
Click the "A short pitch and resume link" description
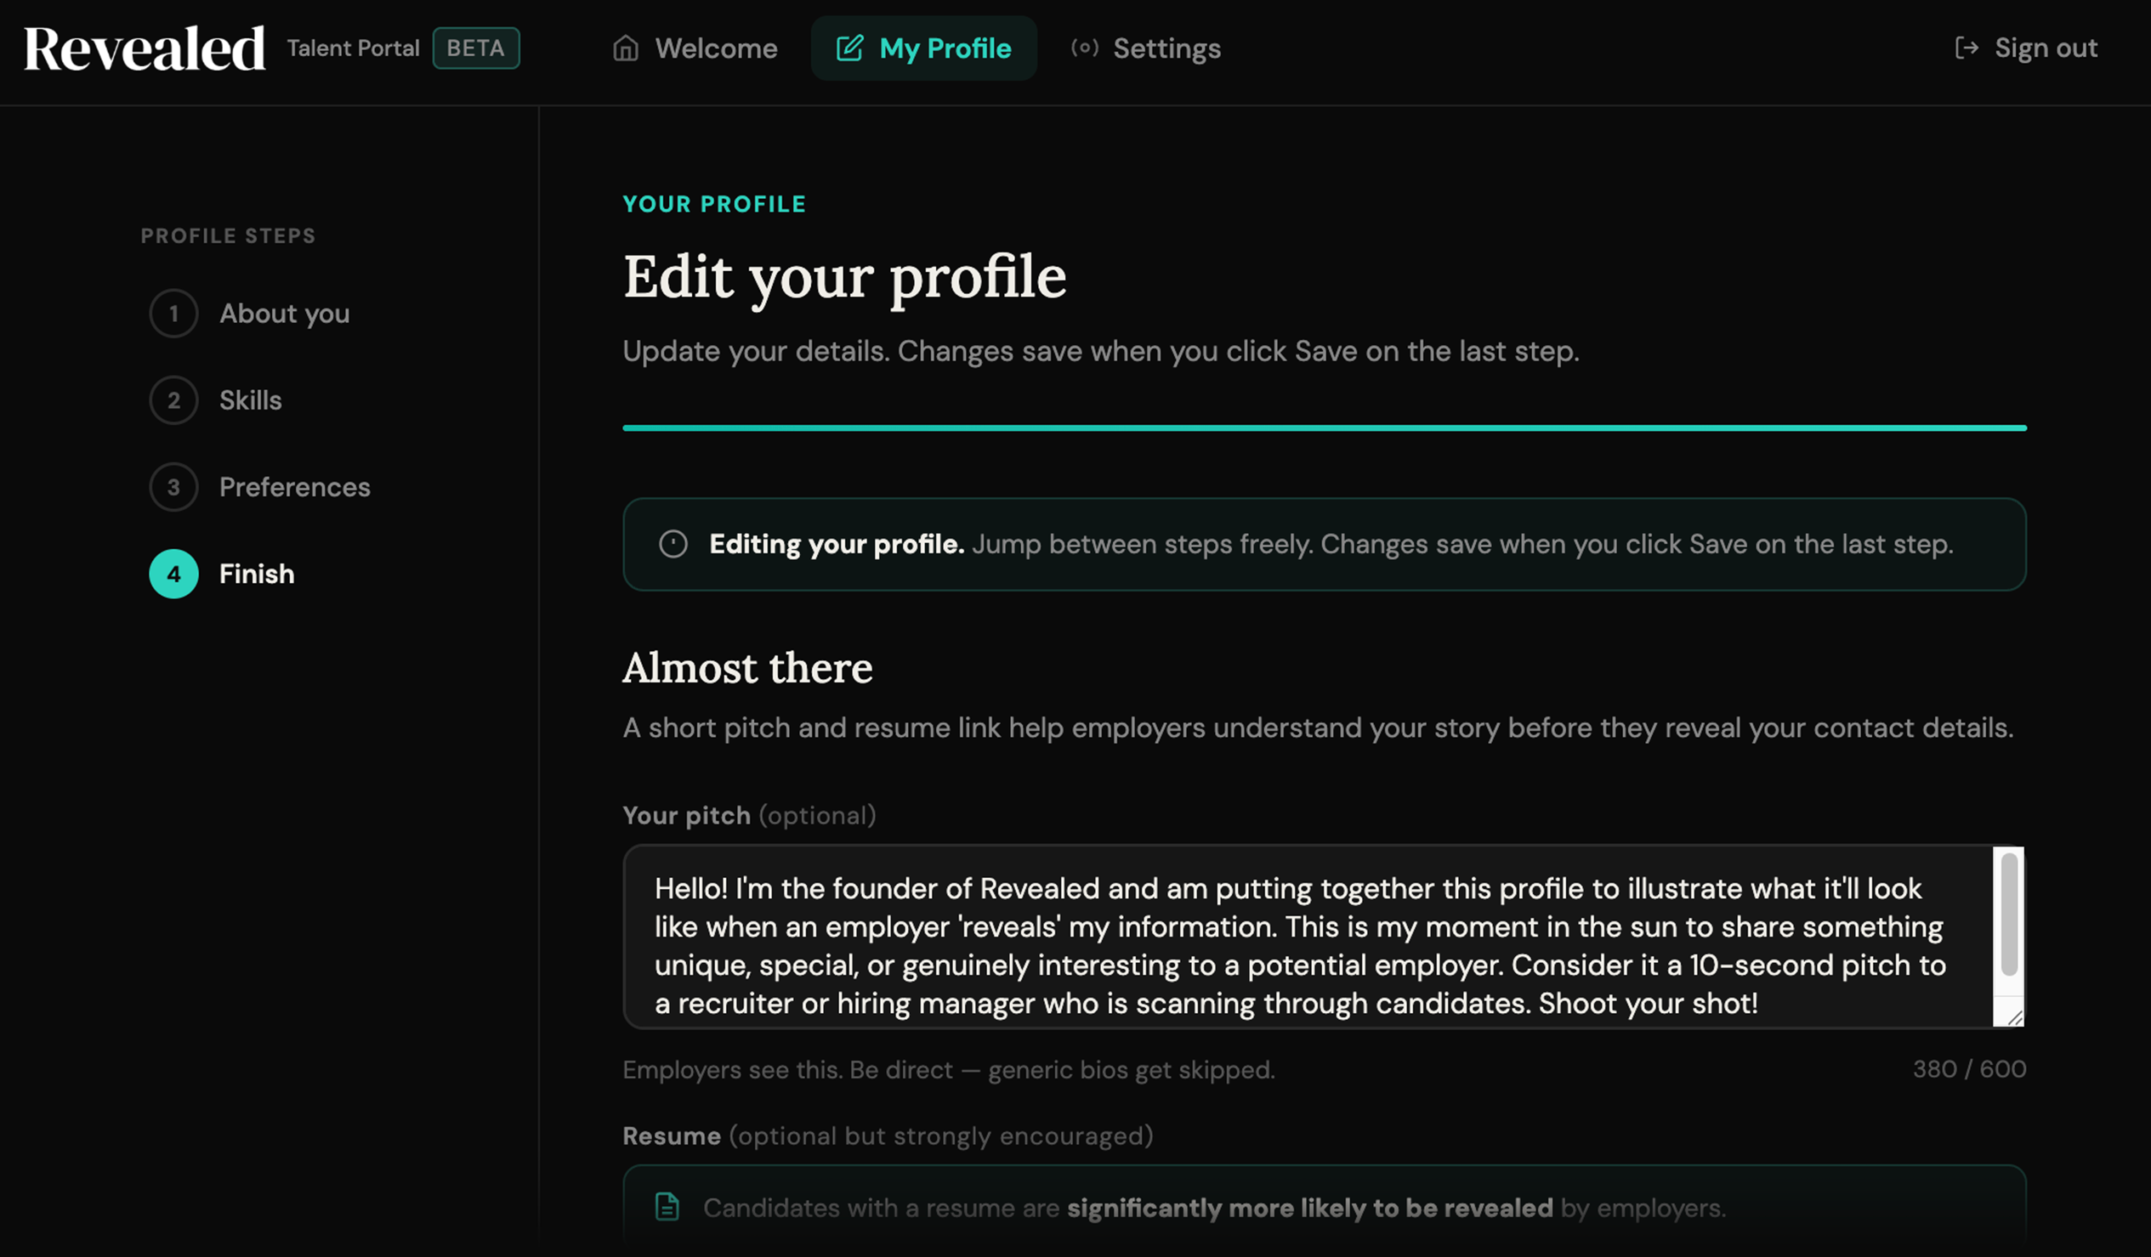pos(1318,728)
